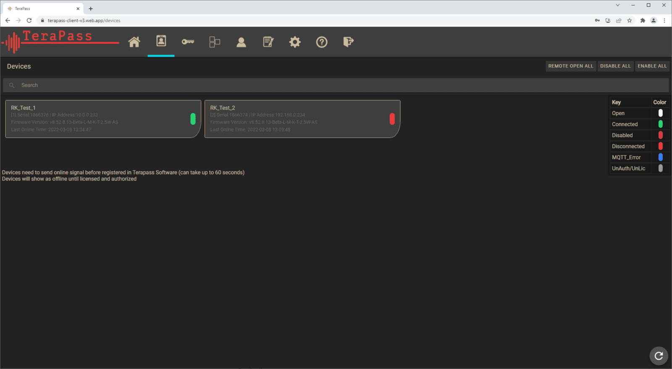Click the refresh floating button

pos(659,356)
